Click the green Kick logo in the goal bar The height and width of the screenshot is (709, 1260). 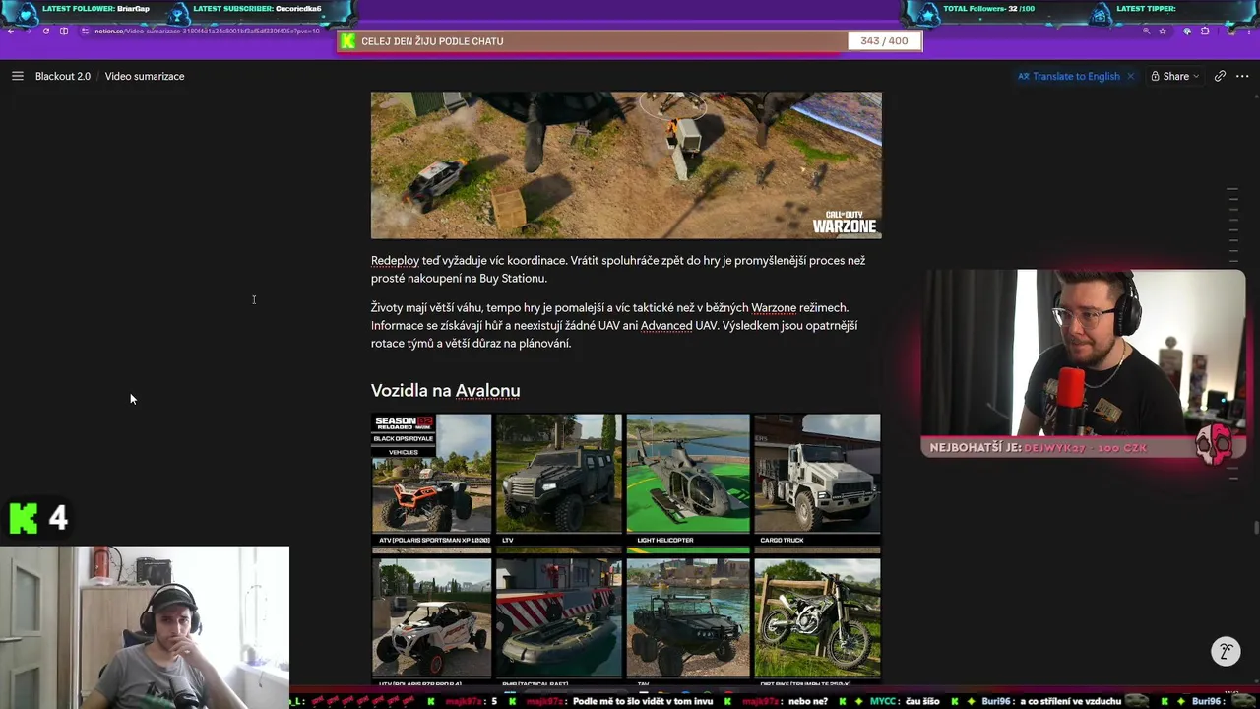tap(346, 41)
